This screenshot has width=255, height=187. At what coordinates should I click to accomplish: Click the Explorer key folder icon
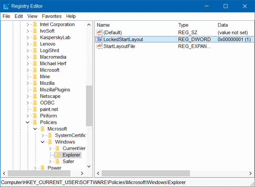tap(58, 155)
